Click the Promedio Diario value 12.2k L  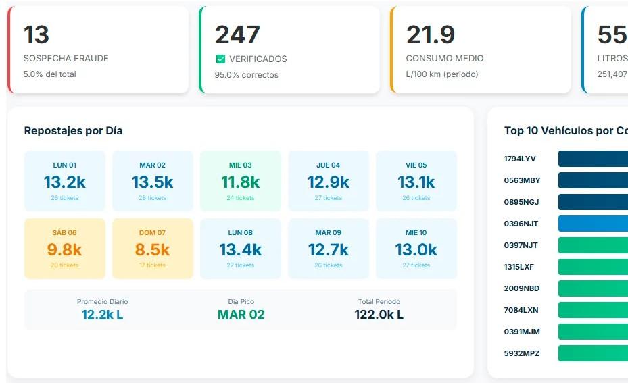[103, 315]
